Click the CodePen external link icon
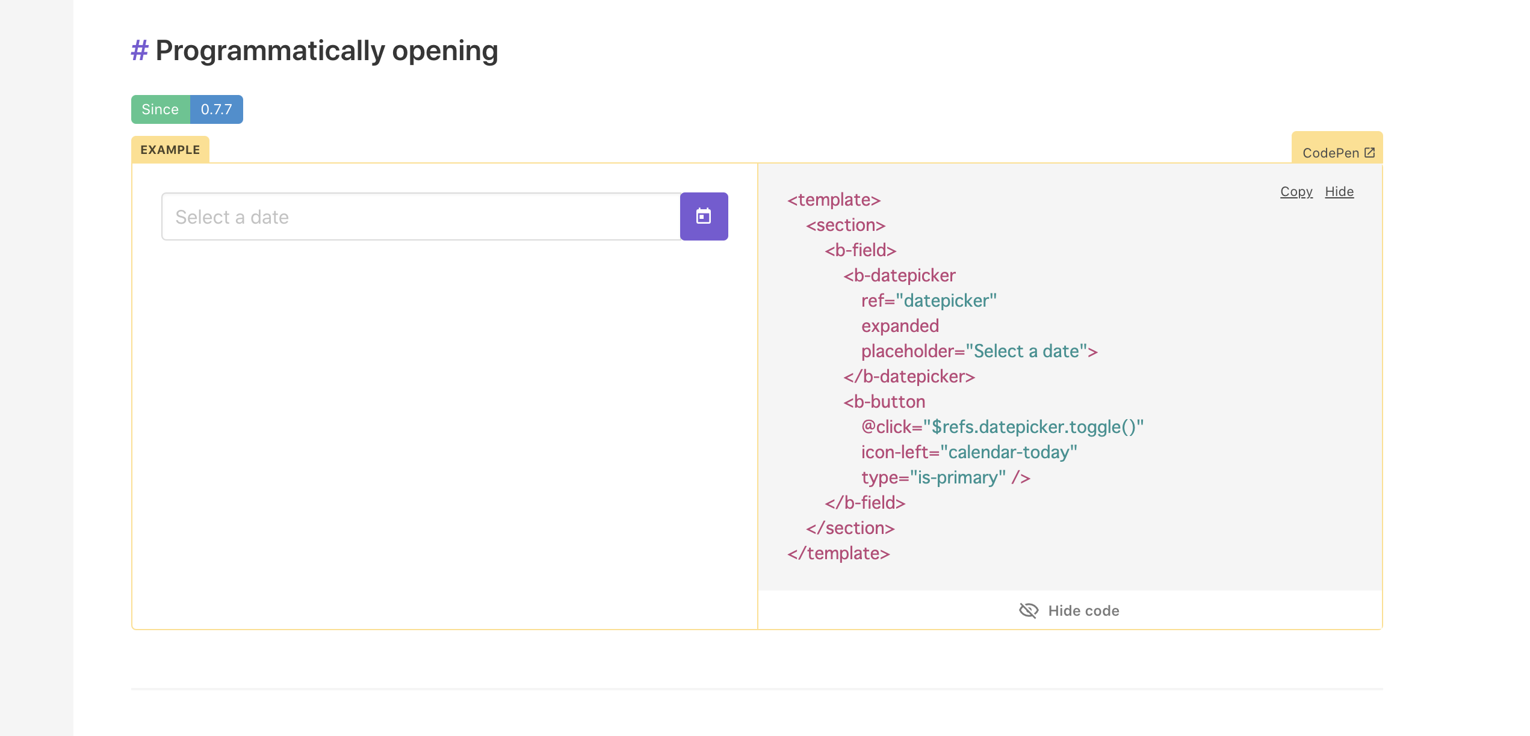The width and height of the screenshot is (1530, 736). click(x=1369, y=153)
